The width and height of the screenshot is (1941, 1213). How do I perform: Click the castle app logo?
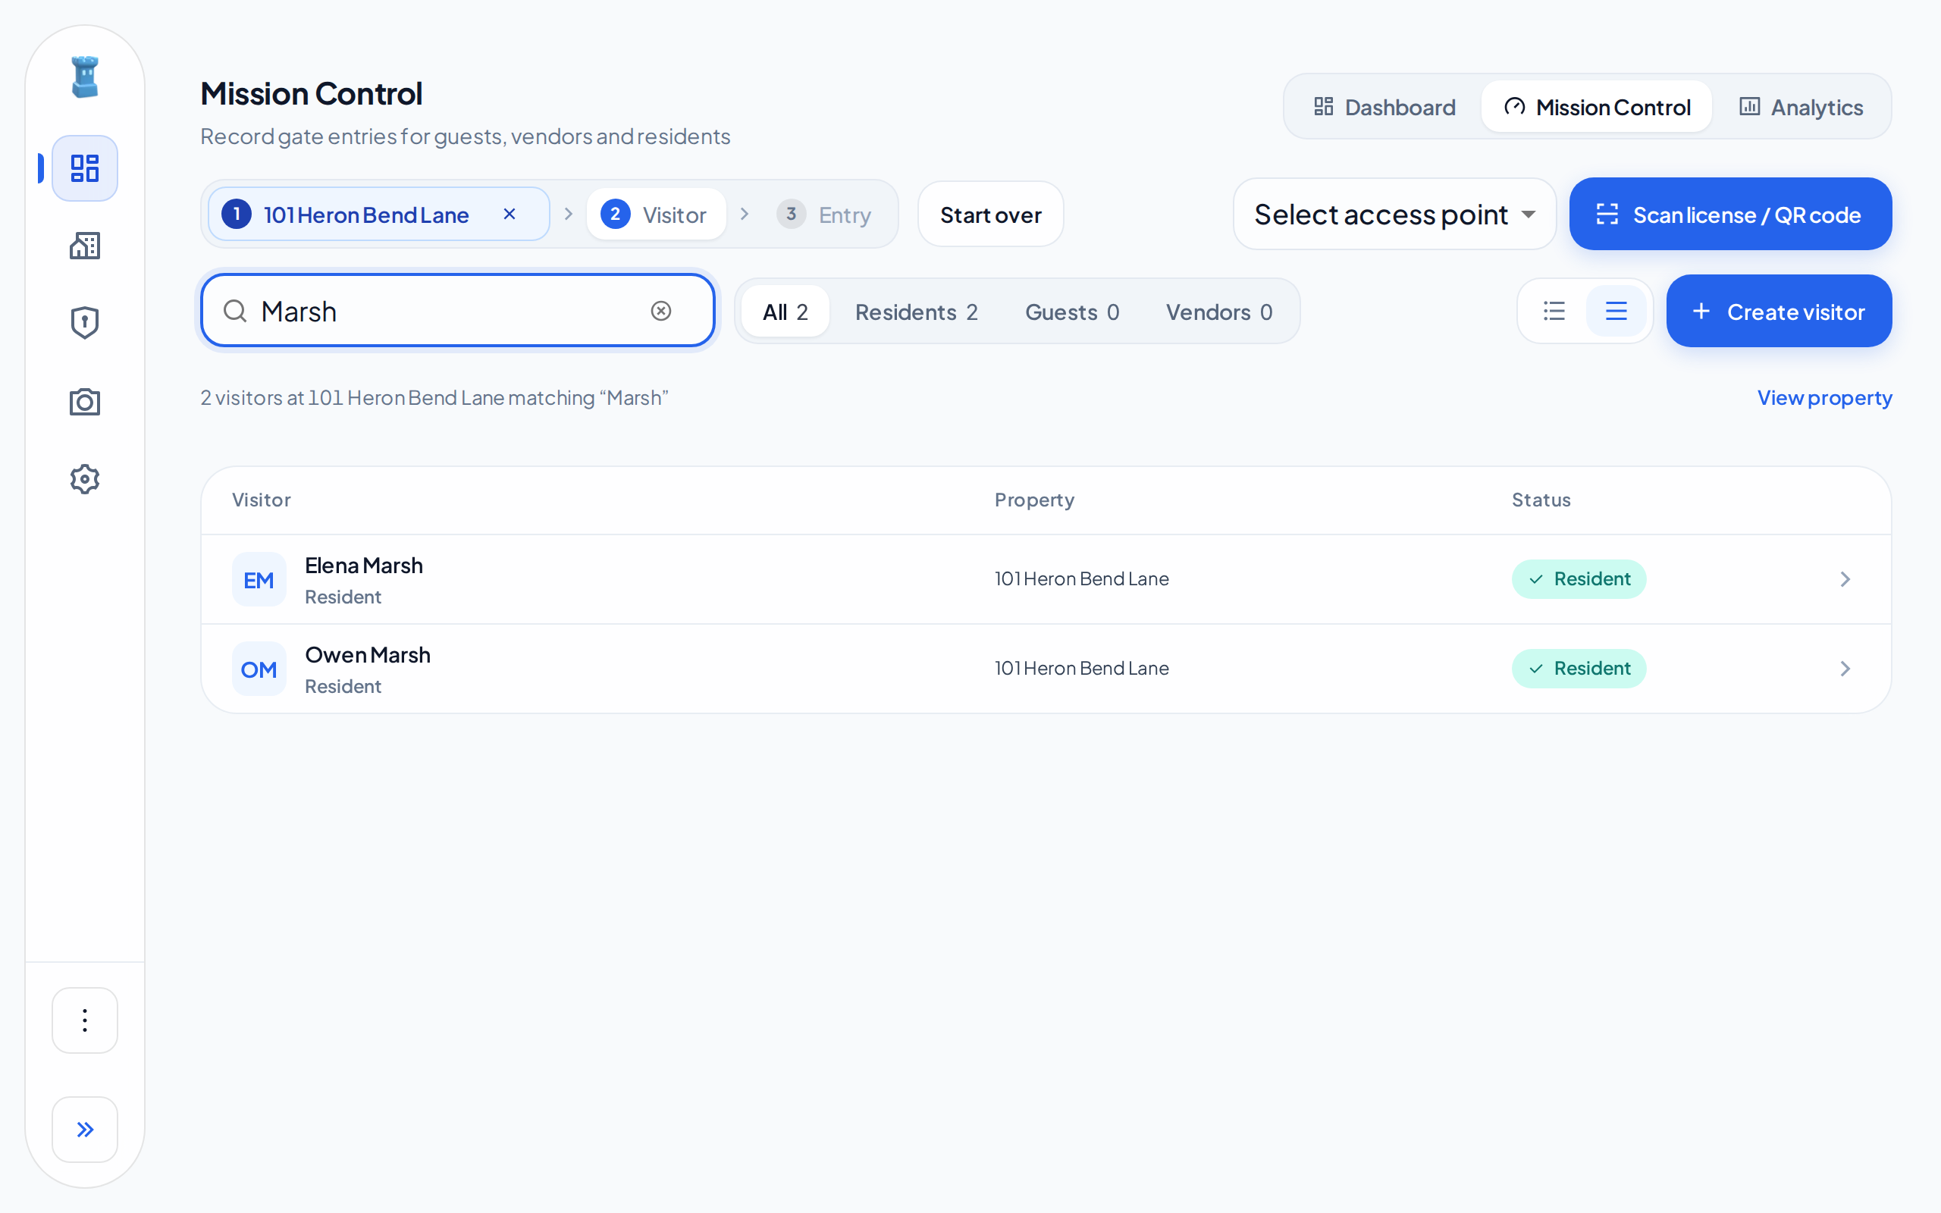coord(85,77)
